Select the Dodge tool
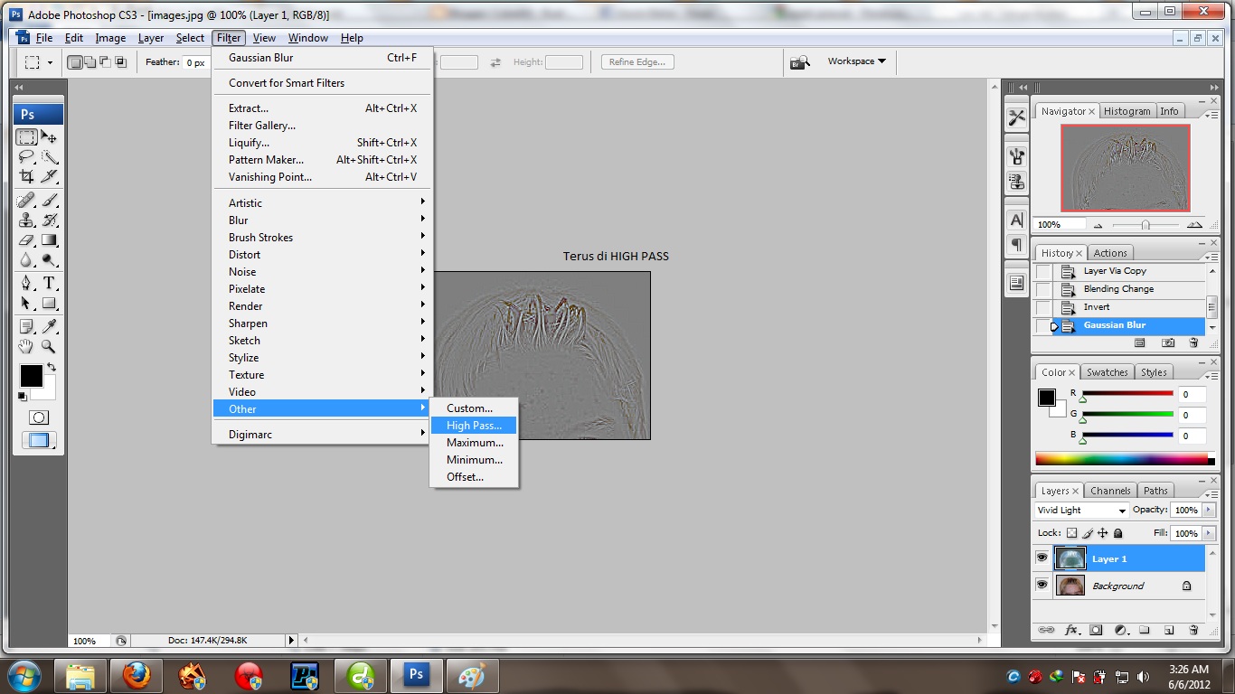Image resolution: width=1235 pixels, height=694 pixels. (x=50, y=260)
